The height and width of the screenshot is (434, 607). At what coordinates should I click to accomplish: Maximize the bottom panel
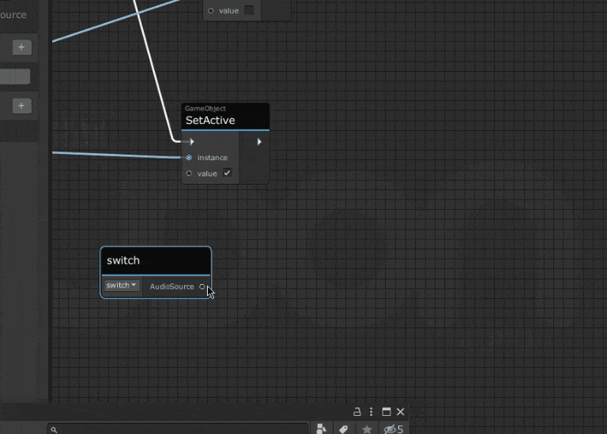point(386,412)
